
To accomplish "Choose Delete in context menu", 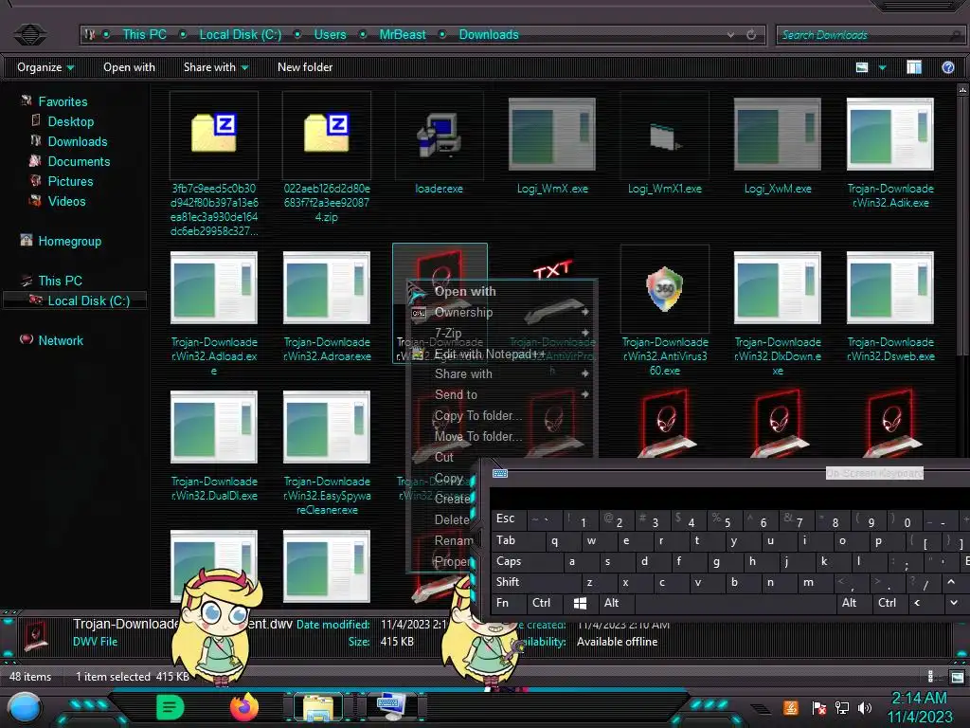I will point(452,520).
